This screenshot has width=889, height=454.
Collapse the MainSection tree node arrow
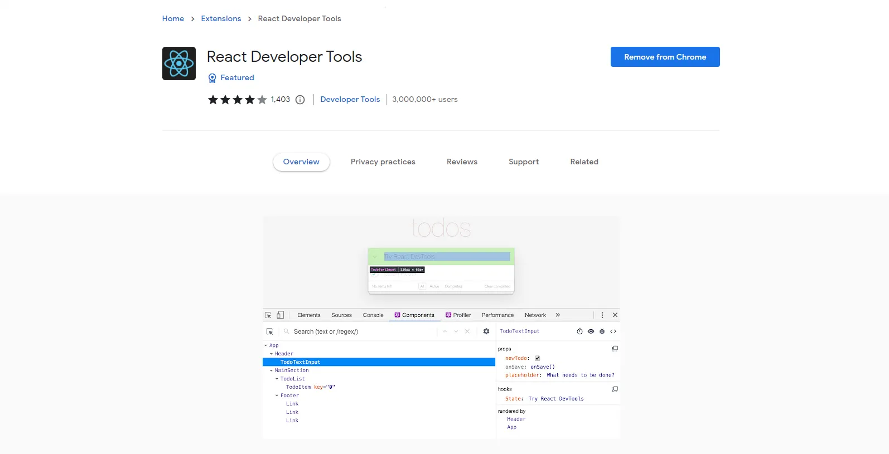point(271,370)
